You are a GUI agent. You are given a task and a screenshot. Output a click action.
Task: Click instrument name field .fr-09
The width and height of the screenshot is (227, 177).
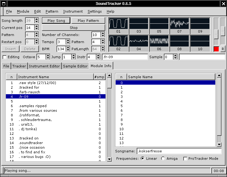coord(125,57)
